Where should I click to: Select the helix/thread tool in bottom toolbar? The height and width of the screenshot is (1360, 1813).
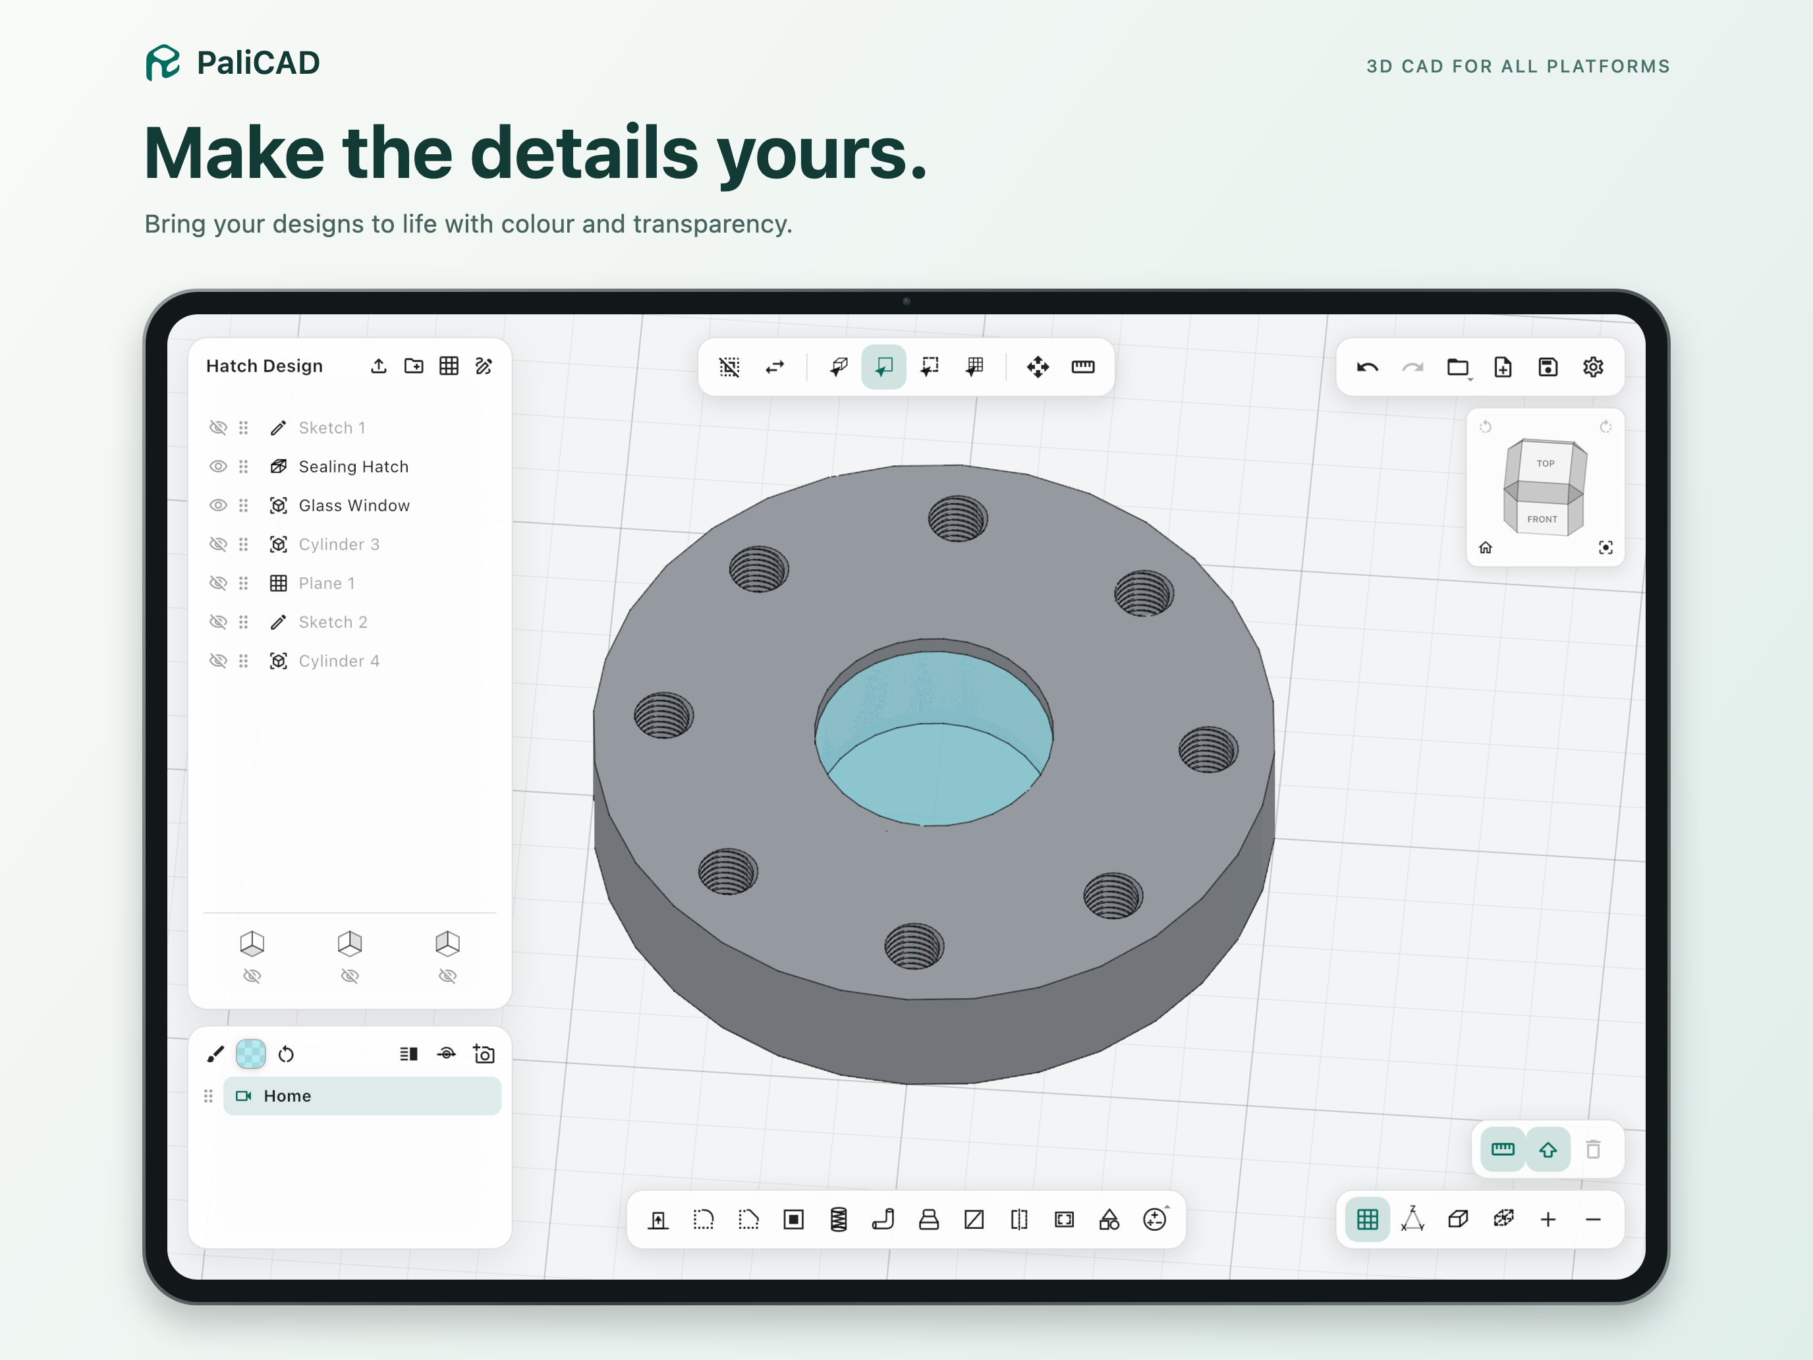839,1220
